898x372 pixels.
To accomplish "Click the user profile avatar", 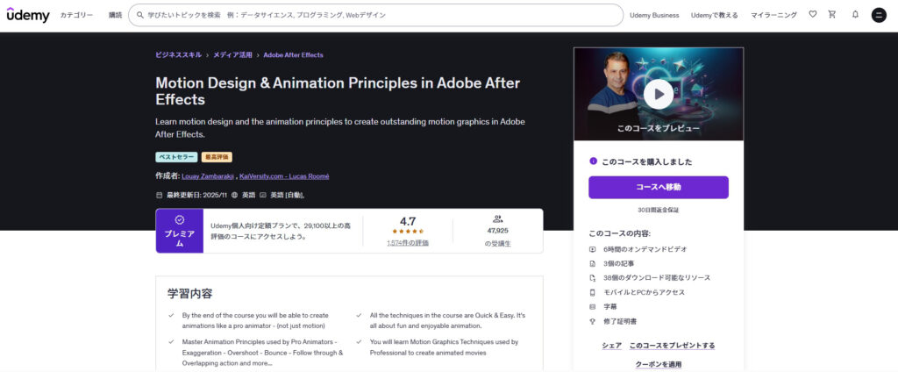I will pyautogui.click(x=879, y=15).
